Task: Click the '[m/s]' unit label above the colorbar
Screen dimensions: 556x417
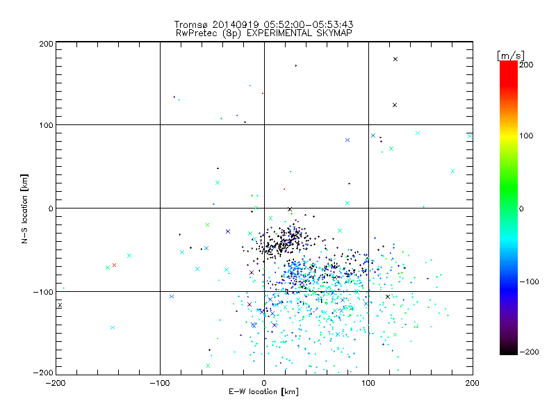Action: pos(510,56)
